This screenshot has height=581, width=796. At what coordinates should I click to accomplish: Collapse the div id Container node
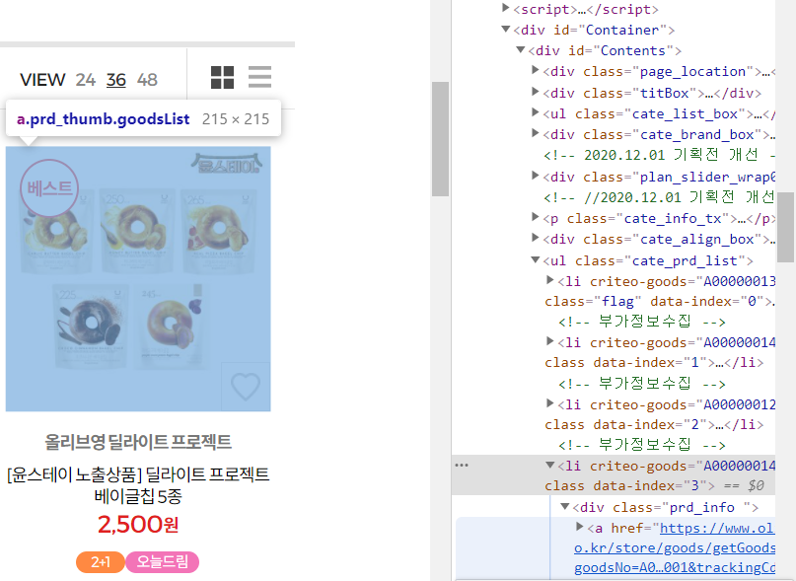[x=506, y=29]
